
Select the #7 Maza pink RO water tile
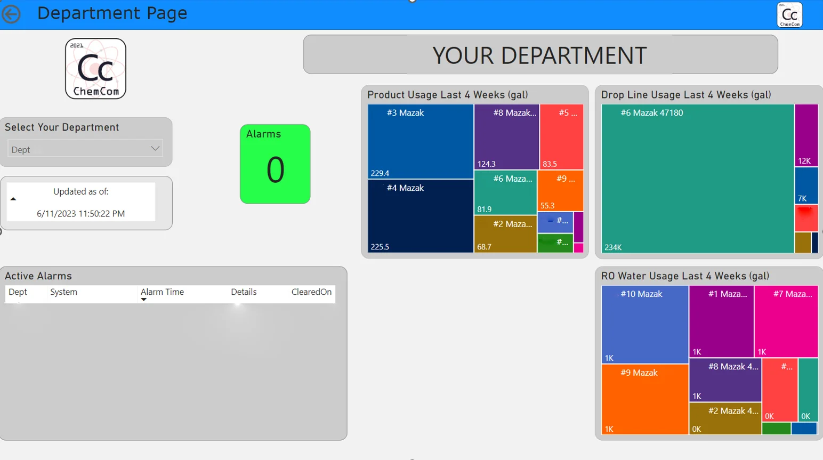point(786,320)
